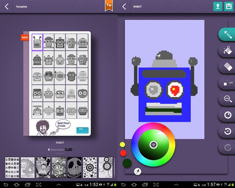Choose the paint bucket fill tool
This screenshot has height=188, width=235.
(x=227, y=51)
